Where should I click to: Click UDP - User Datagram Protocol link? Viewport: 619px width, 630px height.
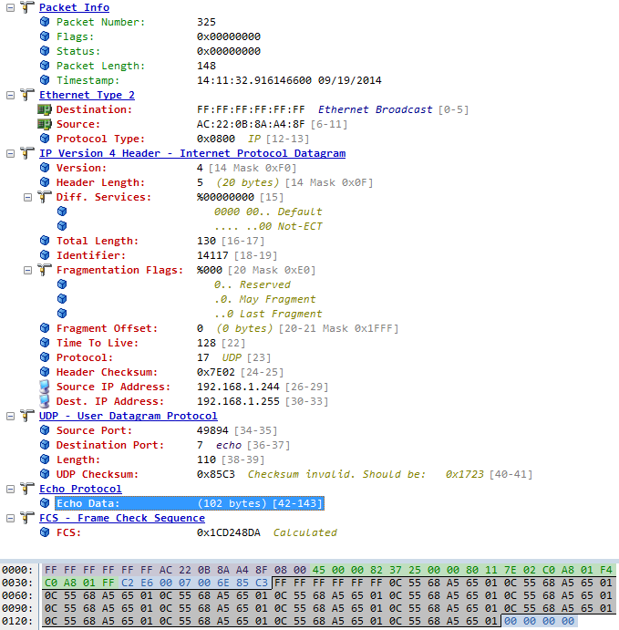(x=129, y=417)
